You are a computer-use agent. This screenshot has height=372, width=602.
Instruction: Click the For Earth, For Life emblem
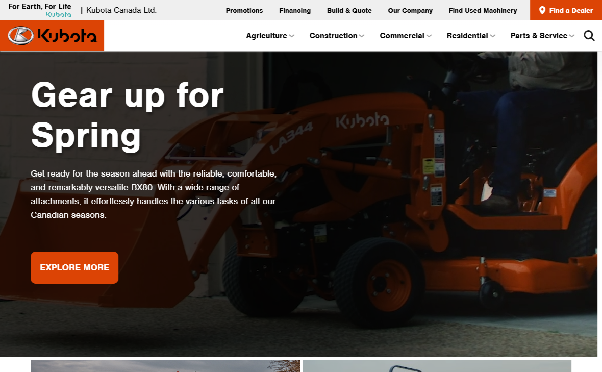click(40, 10)
